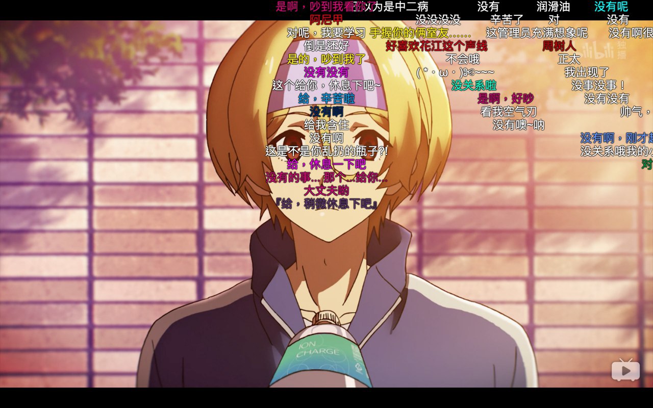The width and height of the screenshot is (653, 408).
Task: Select the comment 看我空气刃
Action: click(x=509, y=112)
